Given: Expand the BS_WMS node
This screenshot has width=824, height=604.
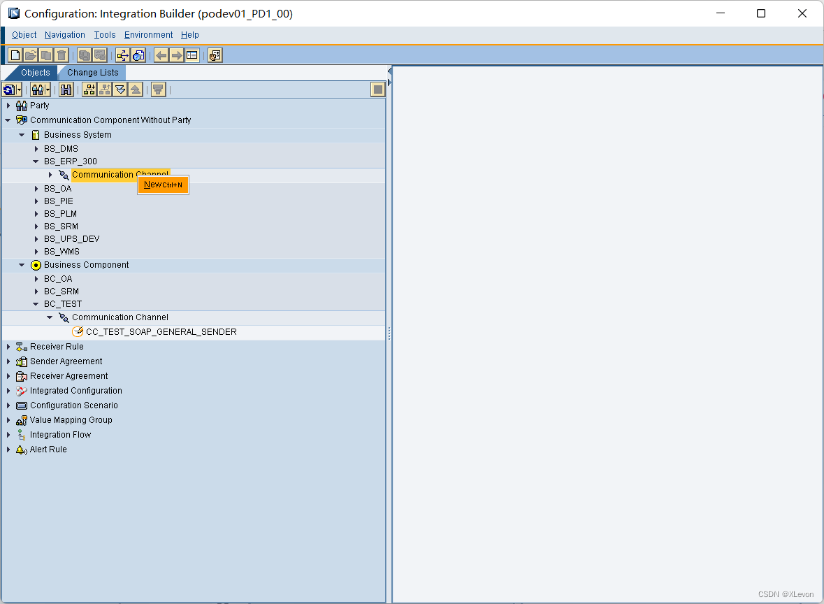Looking at the screenshot, I should [x=36, y=252].
